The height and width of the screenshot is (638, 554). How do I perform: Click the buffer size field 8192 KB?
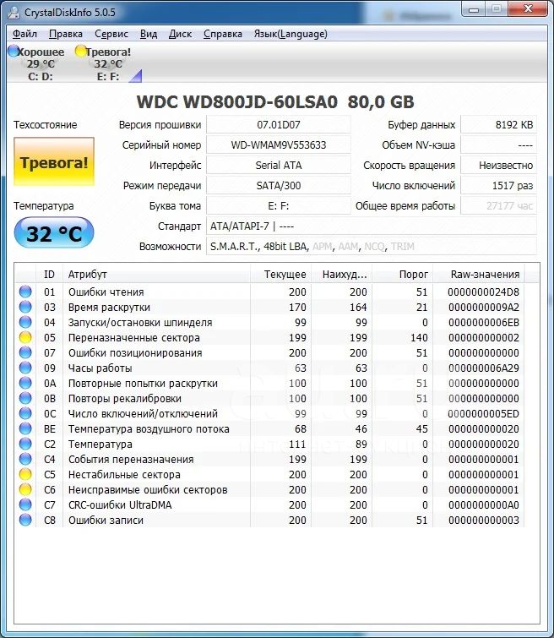498,124
